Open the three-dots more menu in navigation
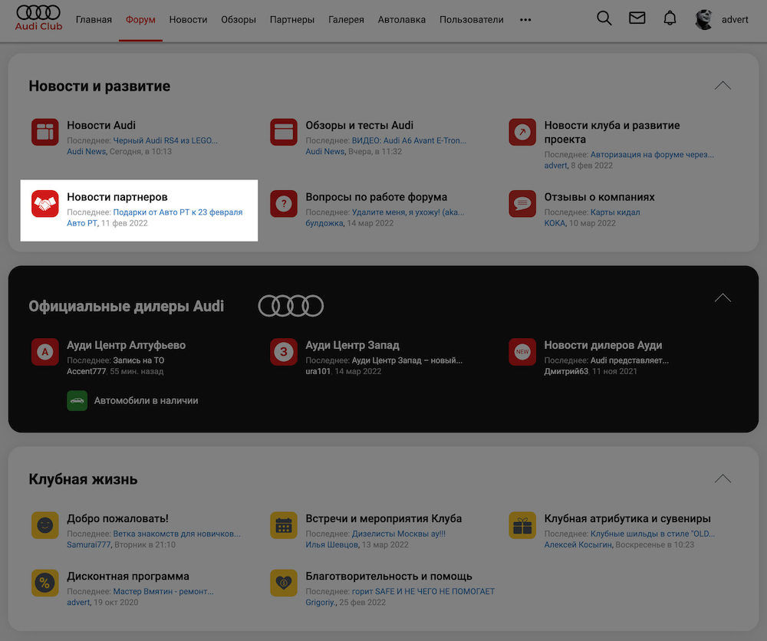Viewport: 767px width, 641px height. tap(525, 20)
